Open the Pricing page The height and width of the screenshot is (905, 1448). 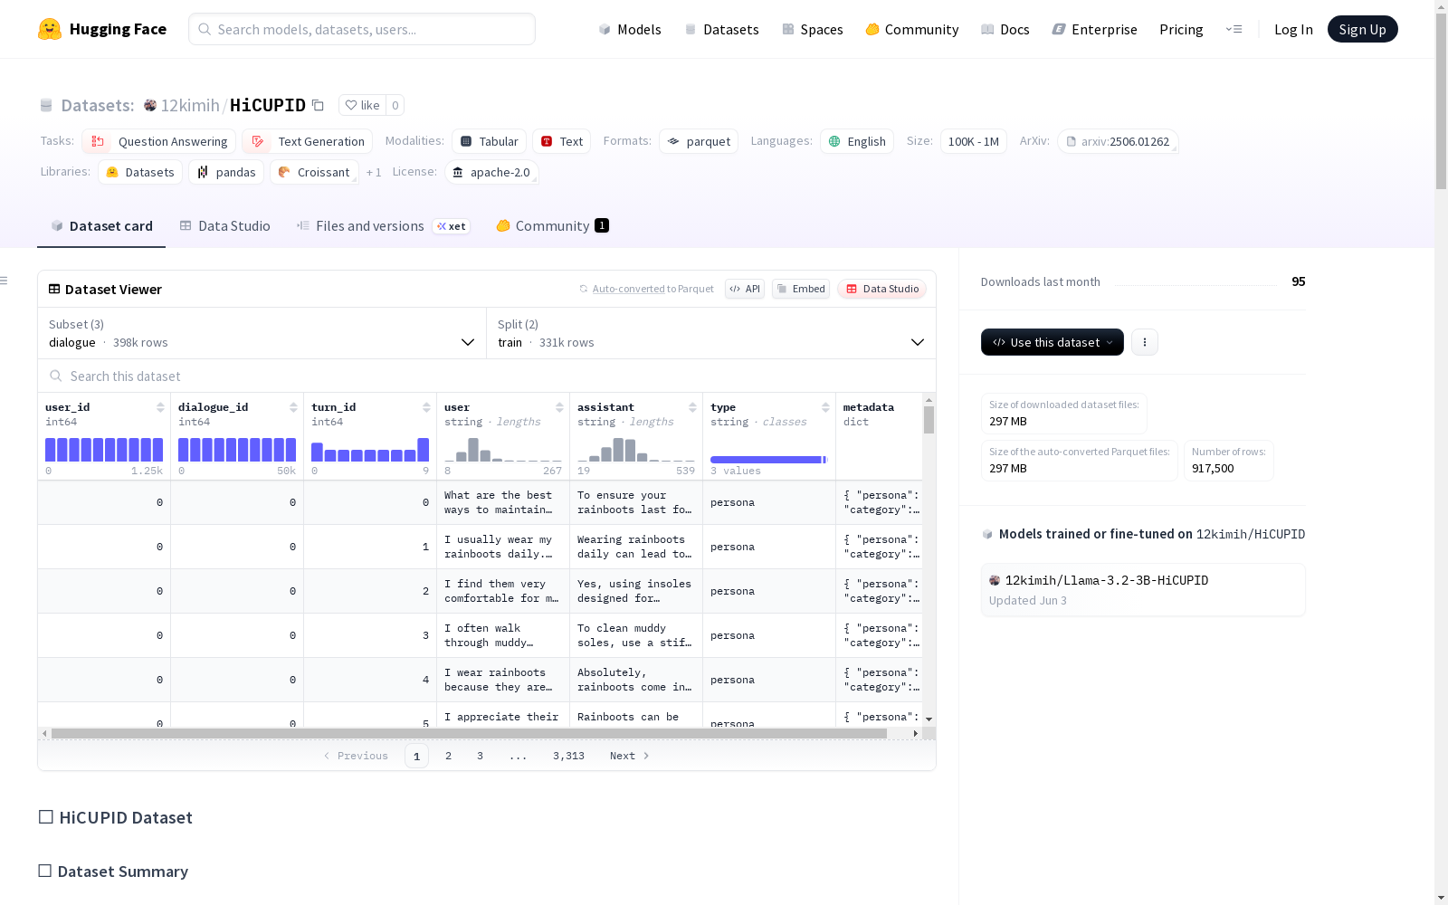point(1181,29)
